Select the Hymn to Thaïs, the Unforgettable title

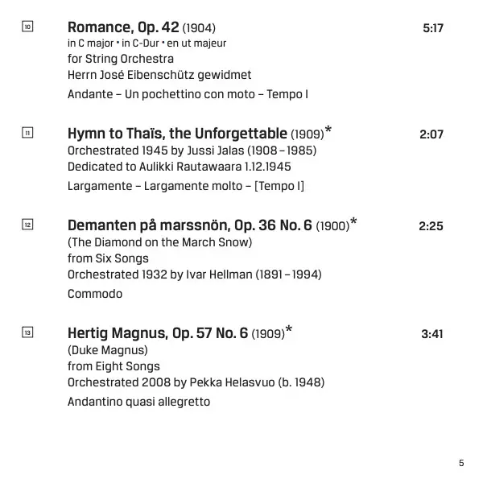click(x=177, y=134)
